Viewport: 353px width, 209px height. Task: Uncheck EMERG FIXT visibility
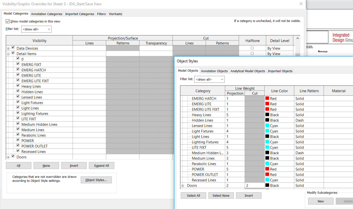[x=18, y=64]
